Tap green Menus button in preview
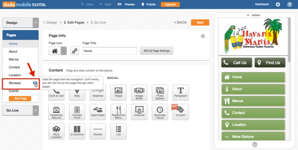 [253, 101]
